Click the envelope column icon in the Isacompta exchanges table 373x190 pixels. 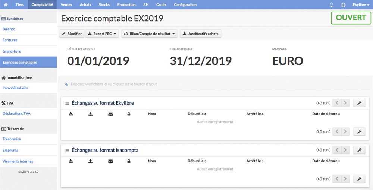tap(110, 161)
